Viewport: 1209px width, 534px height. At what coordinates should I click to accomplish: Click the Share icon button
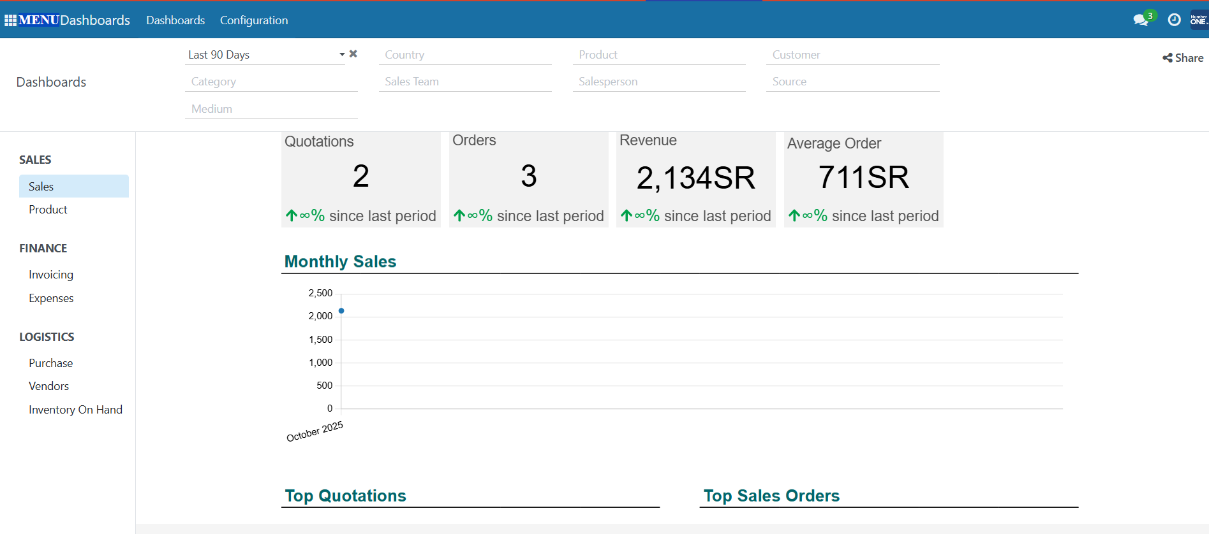[x=1182, y=58]
